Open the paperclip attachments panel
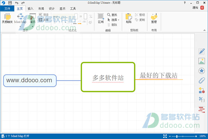Screen dimensions: 208x139 click(202, 81)
